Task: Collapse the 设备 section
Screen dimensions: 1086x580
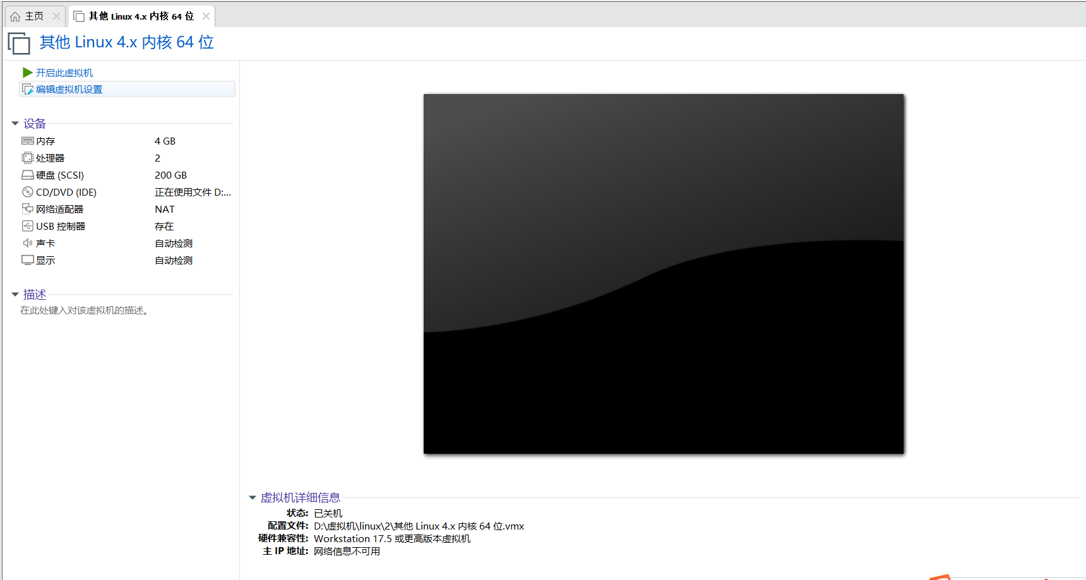Action: 15,124
